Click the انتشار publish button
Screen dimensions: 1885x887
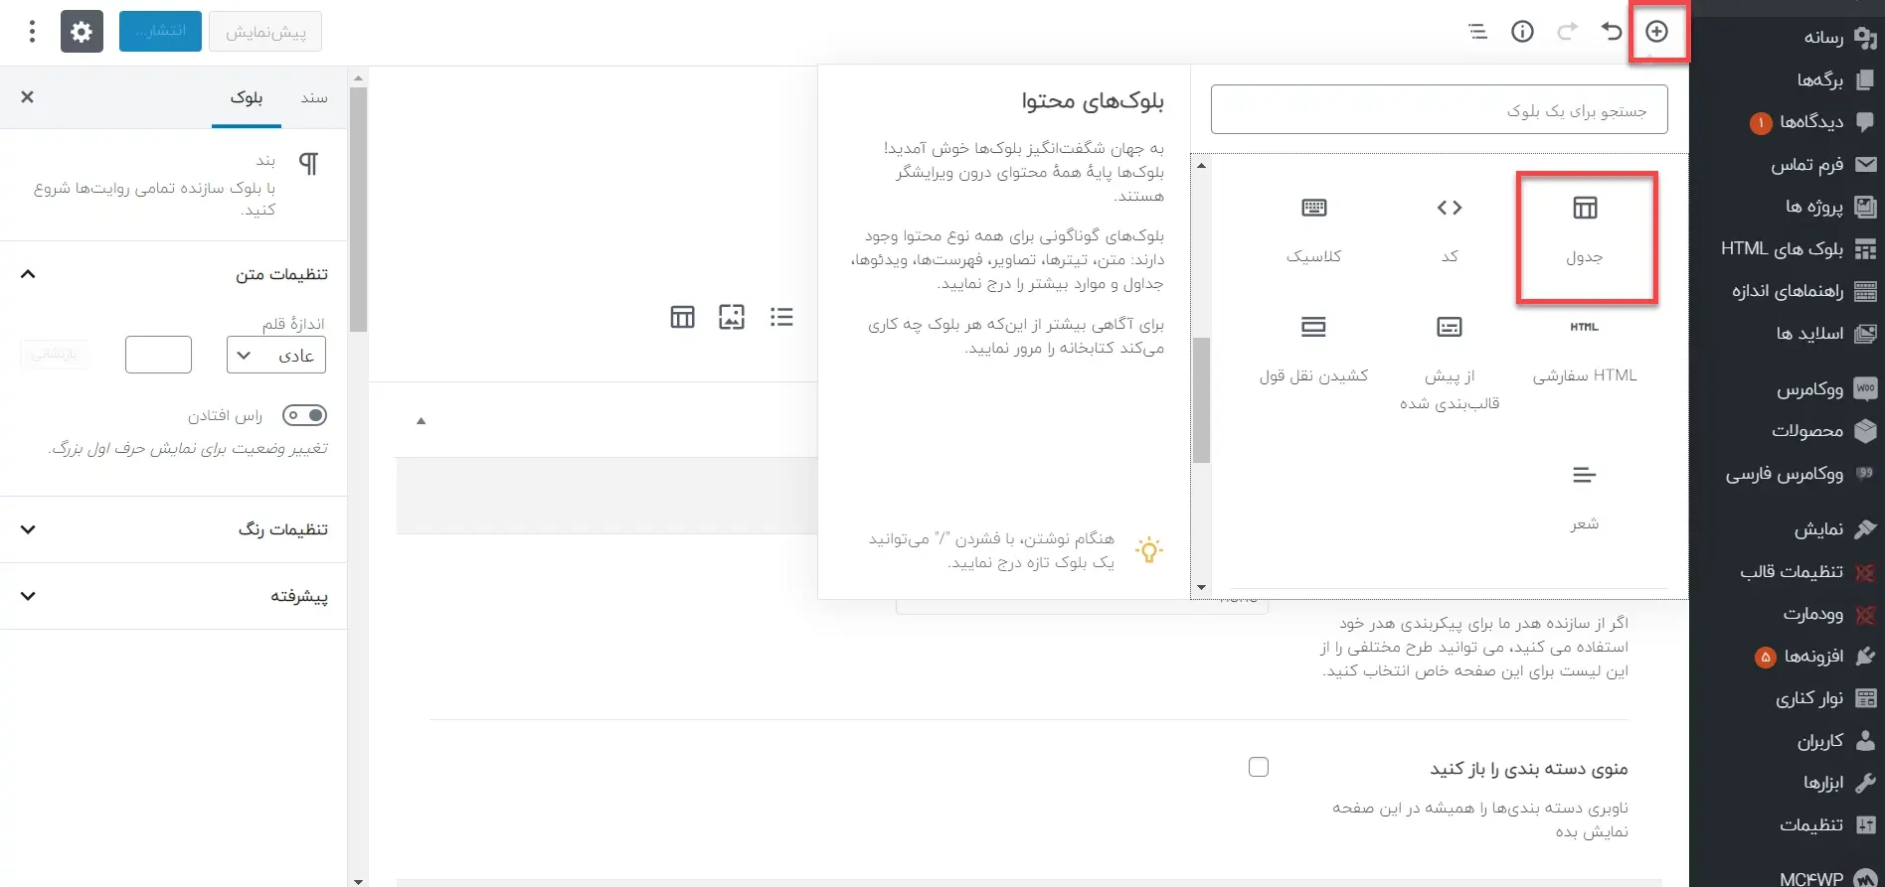click(160, 32)
